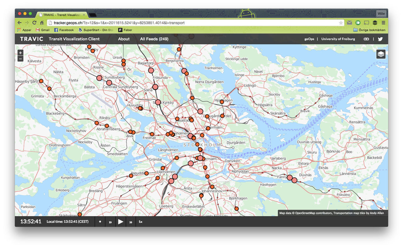Image resolution: width=403 pixels, height=248 pixels.
Task: Click the dot button to reset to current time
Action: [x=100, y=222]
